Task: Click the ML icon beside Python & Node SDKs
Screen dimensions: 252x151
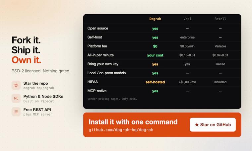Action: coord(16,99)
